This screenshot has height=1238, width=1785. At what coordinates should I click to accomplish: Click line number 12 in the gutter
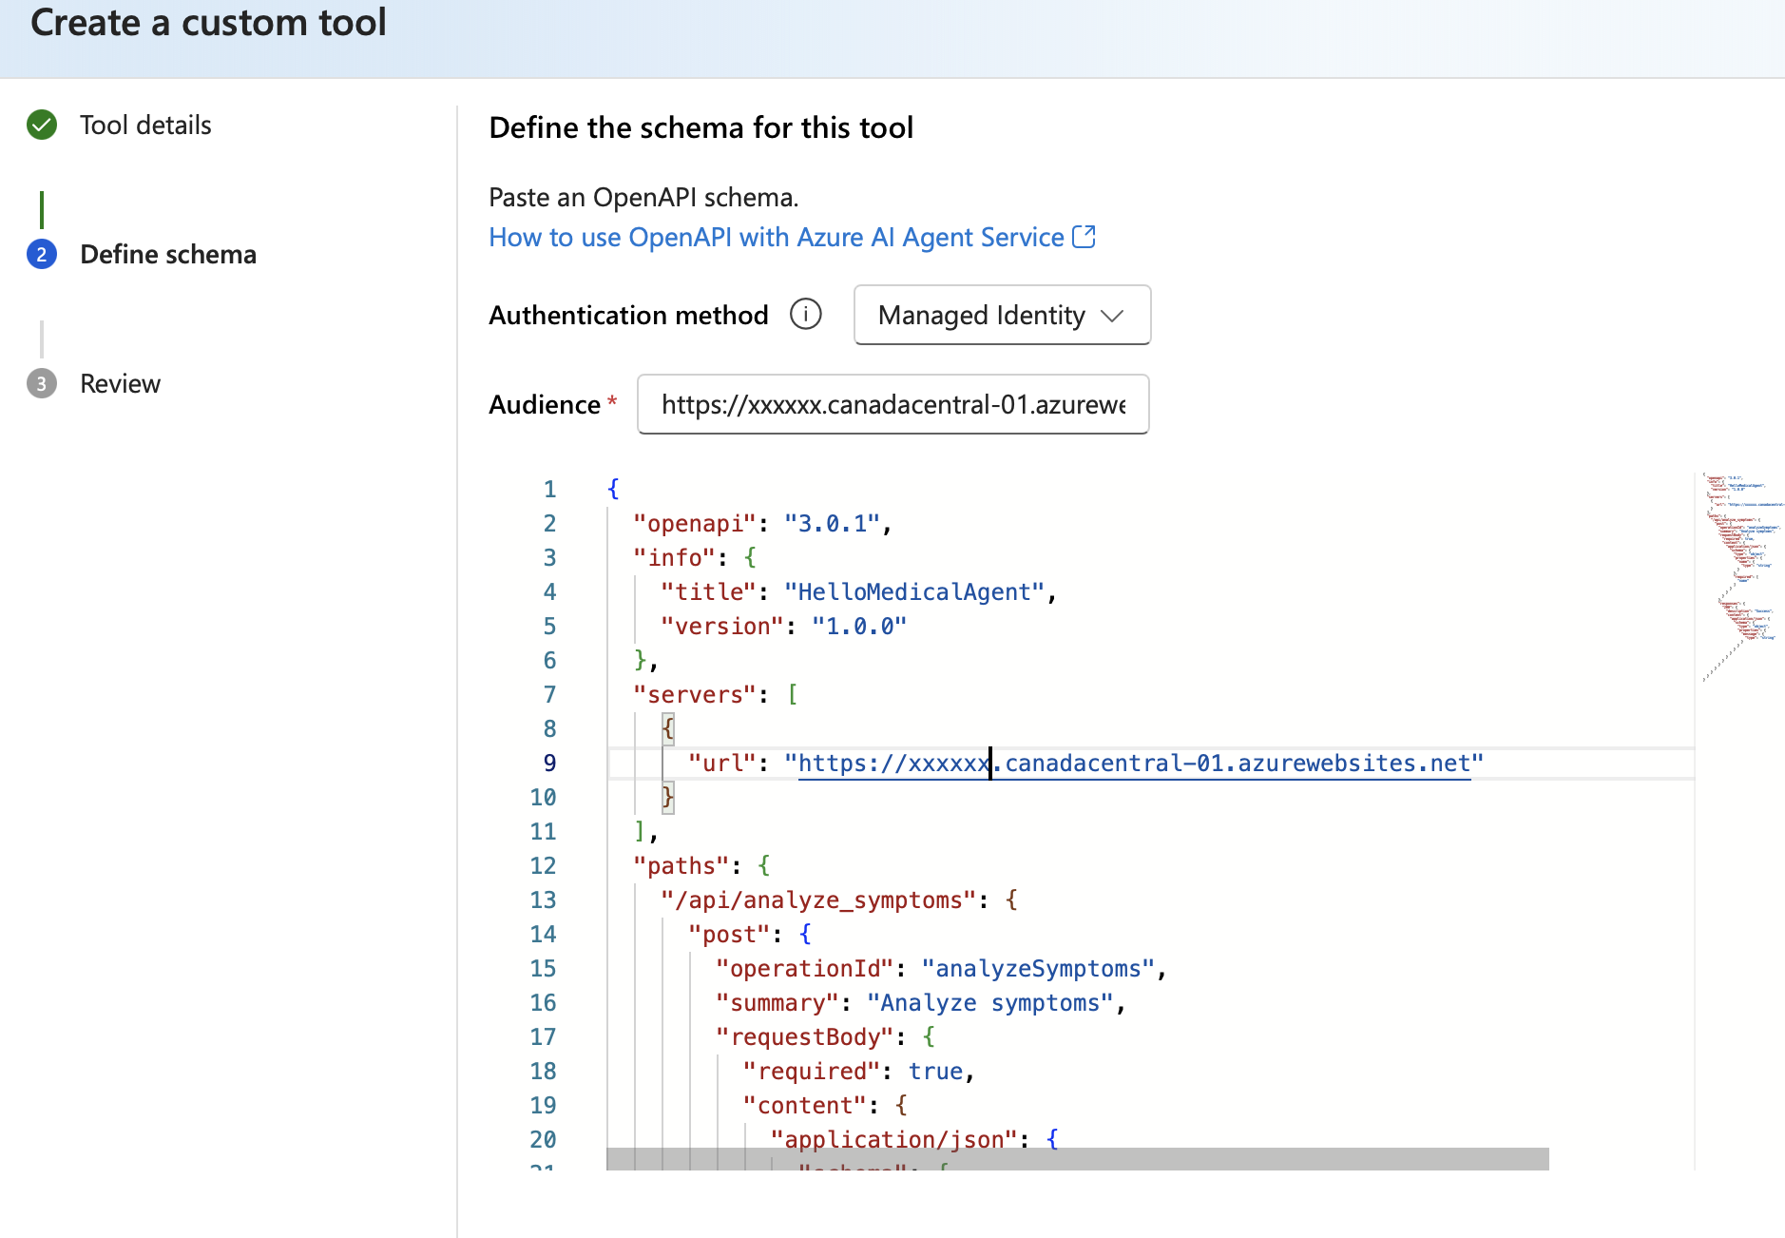543,865
